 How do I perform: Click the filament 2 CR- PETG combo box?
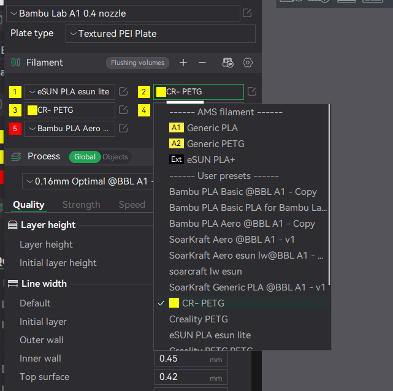[199, 92]
